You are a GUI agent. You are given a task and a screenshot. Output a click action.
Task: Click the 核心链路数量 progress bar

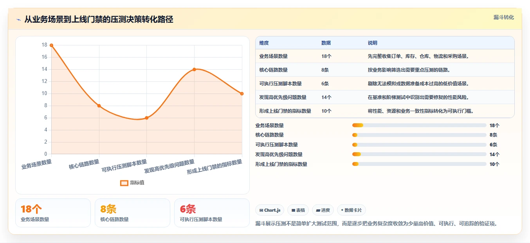419,135
